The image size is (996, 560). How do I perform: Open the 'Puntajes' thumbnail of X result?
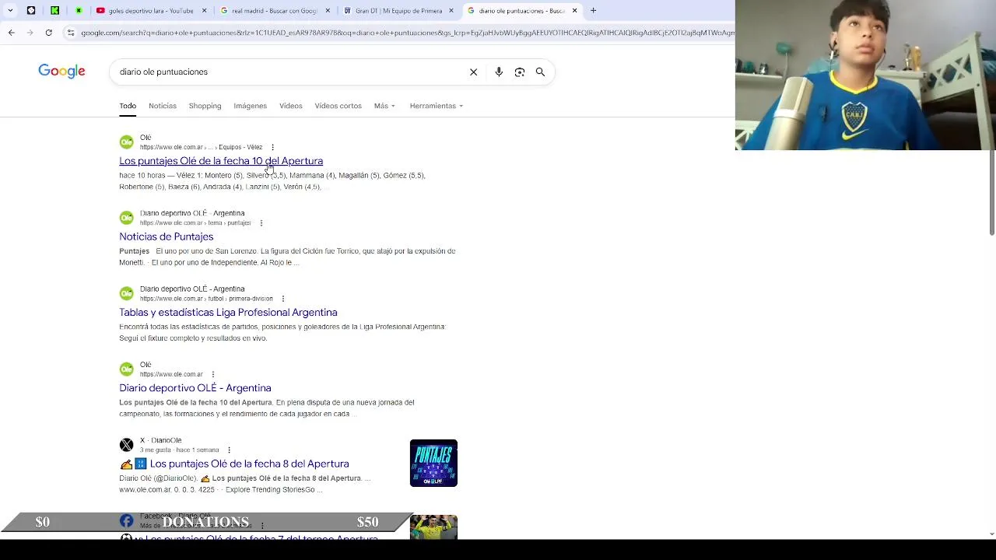433,463
